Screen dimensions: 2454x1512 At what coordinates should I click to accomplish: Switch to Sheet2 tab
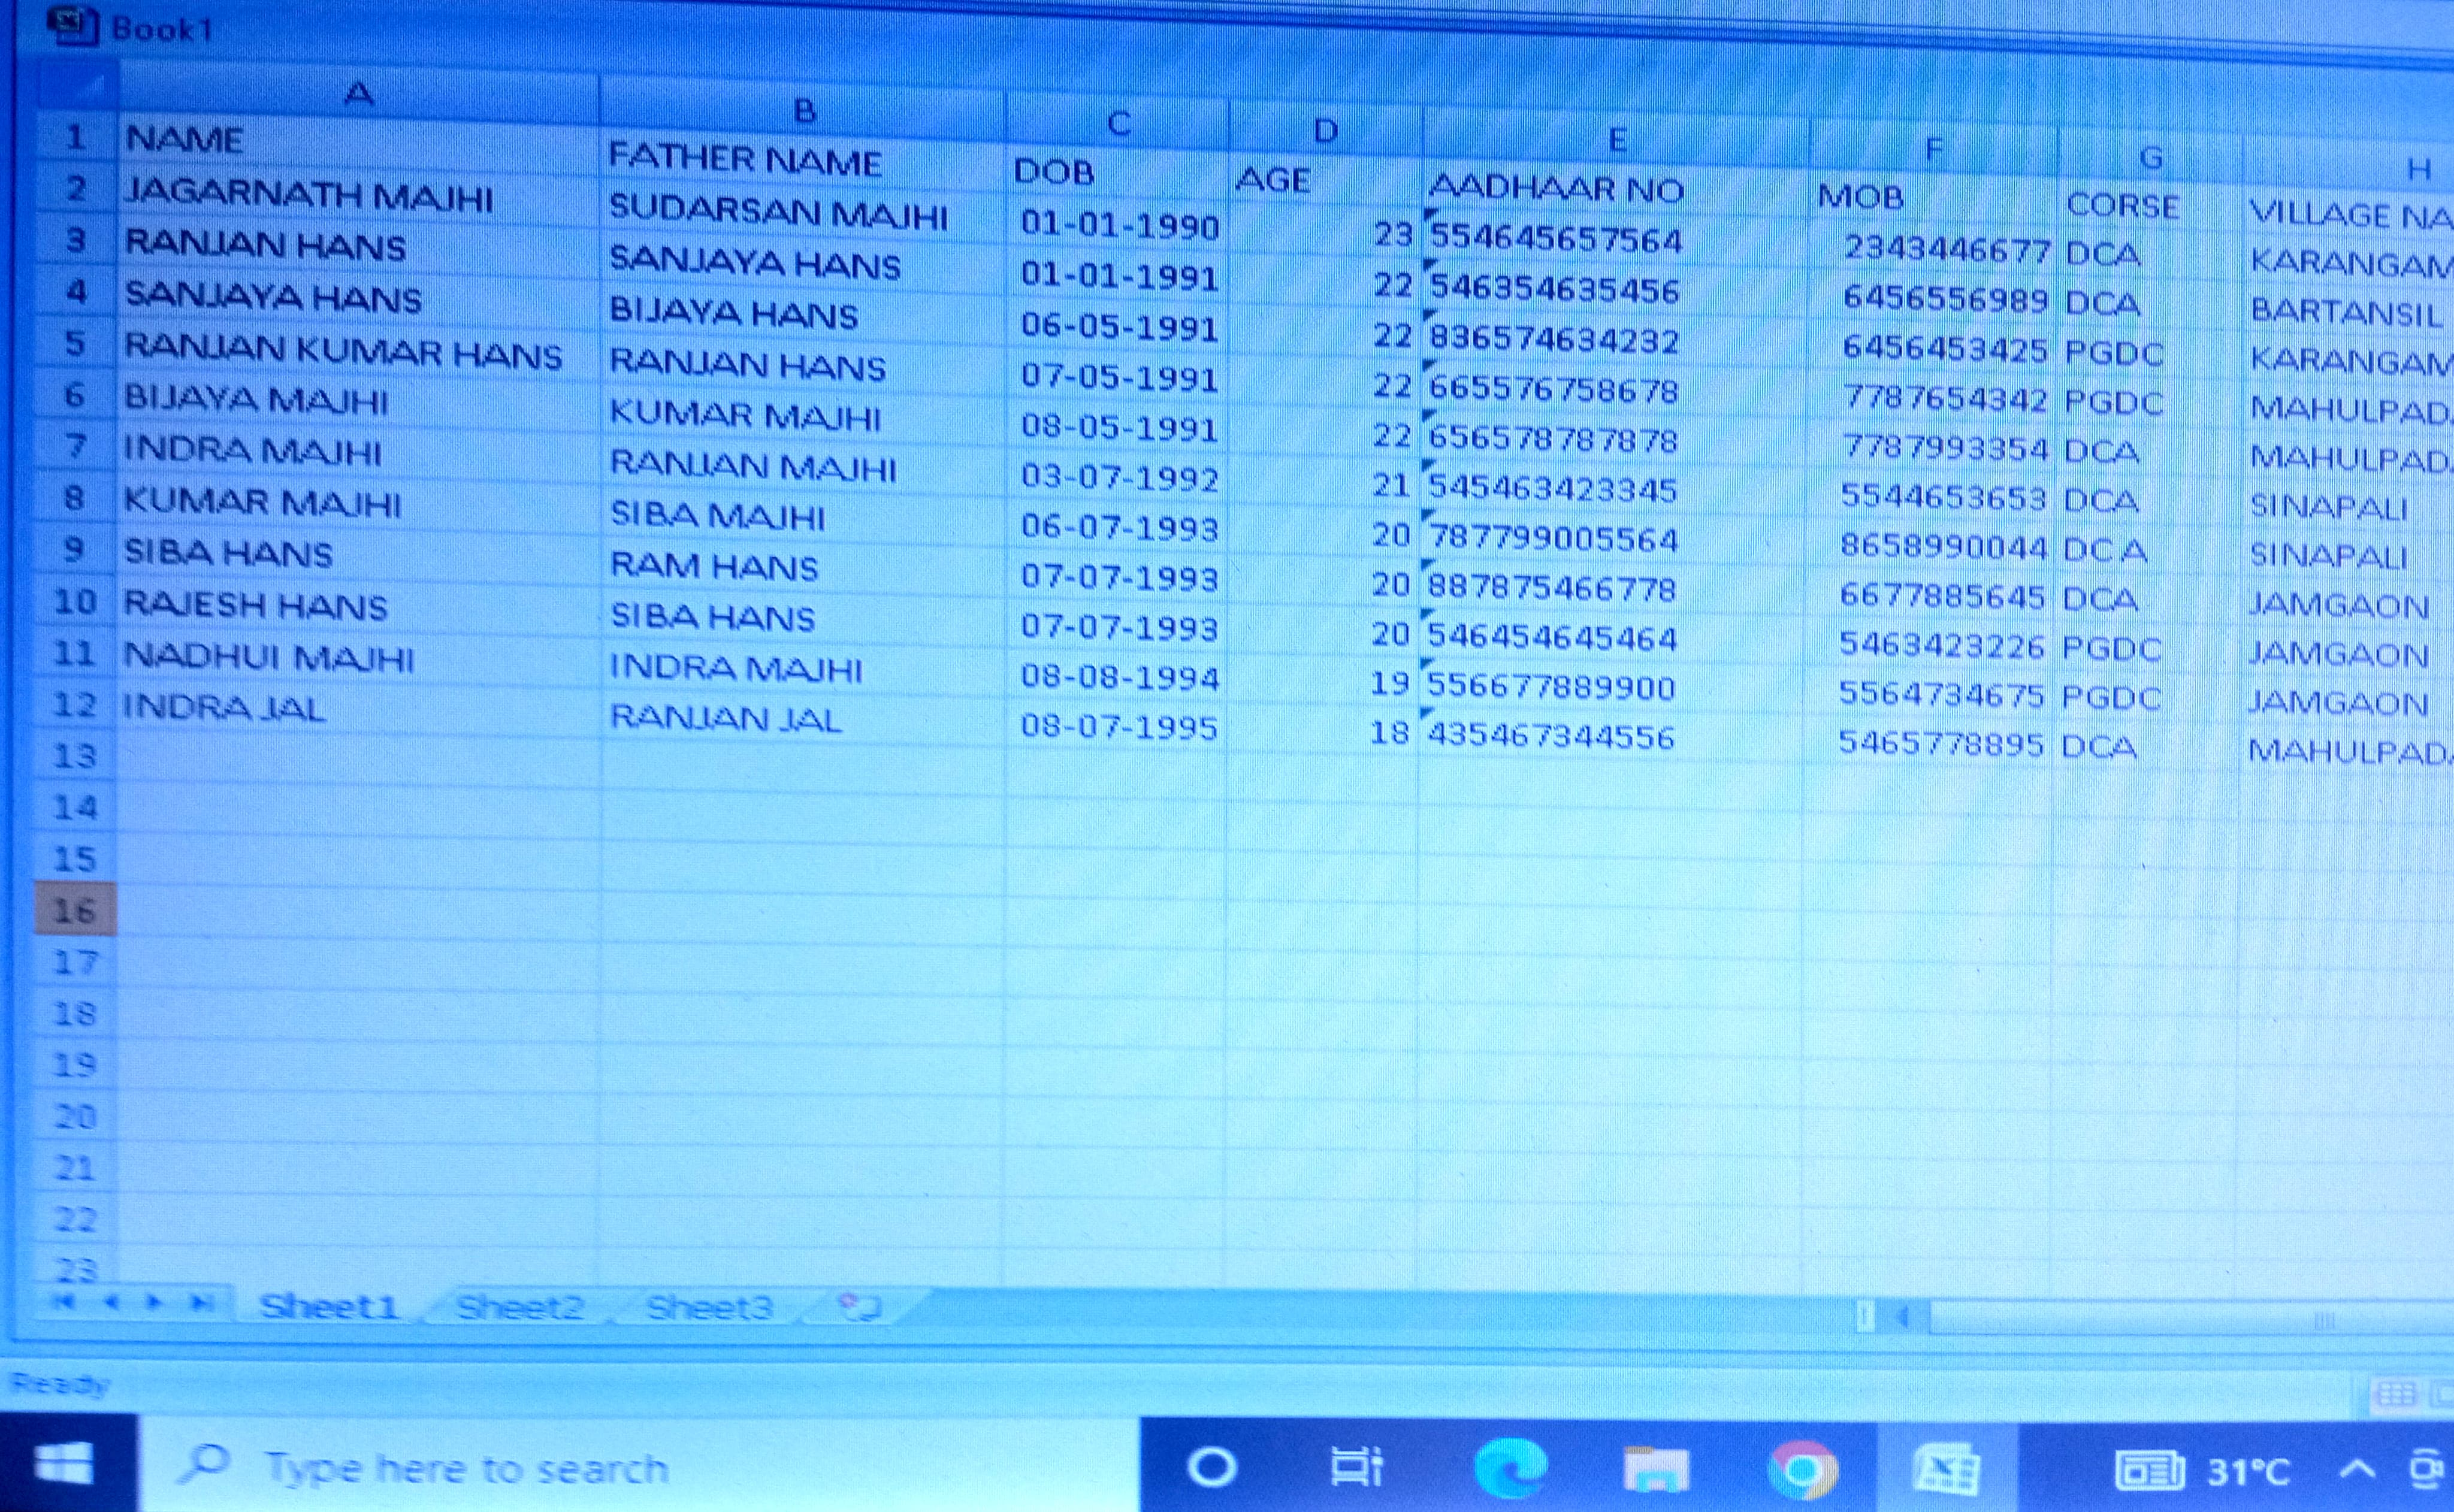[520, 1306]
